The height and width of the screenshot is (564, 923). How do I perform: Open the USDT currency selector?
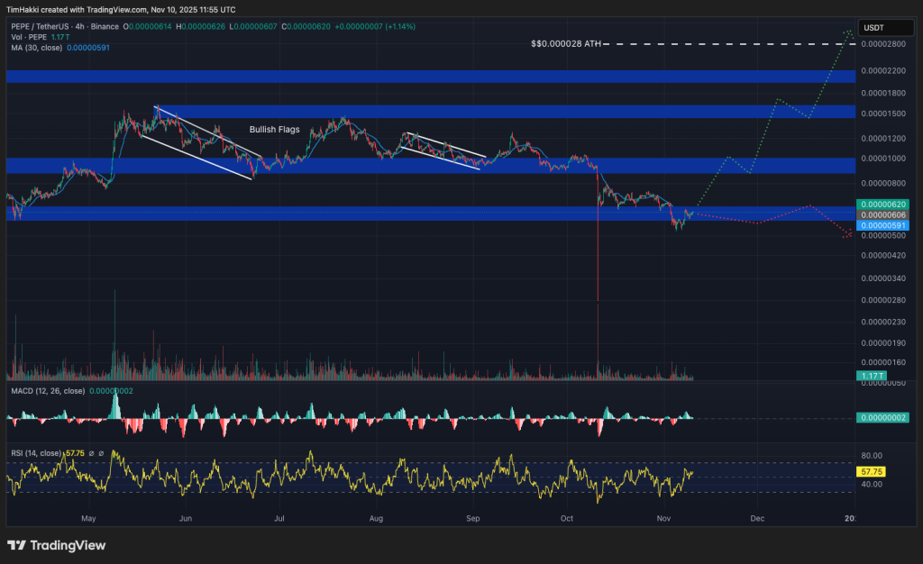click(x=873, y=26)
